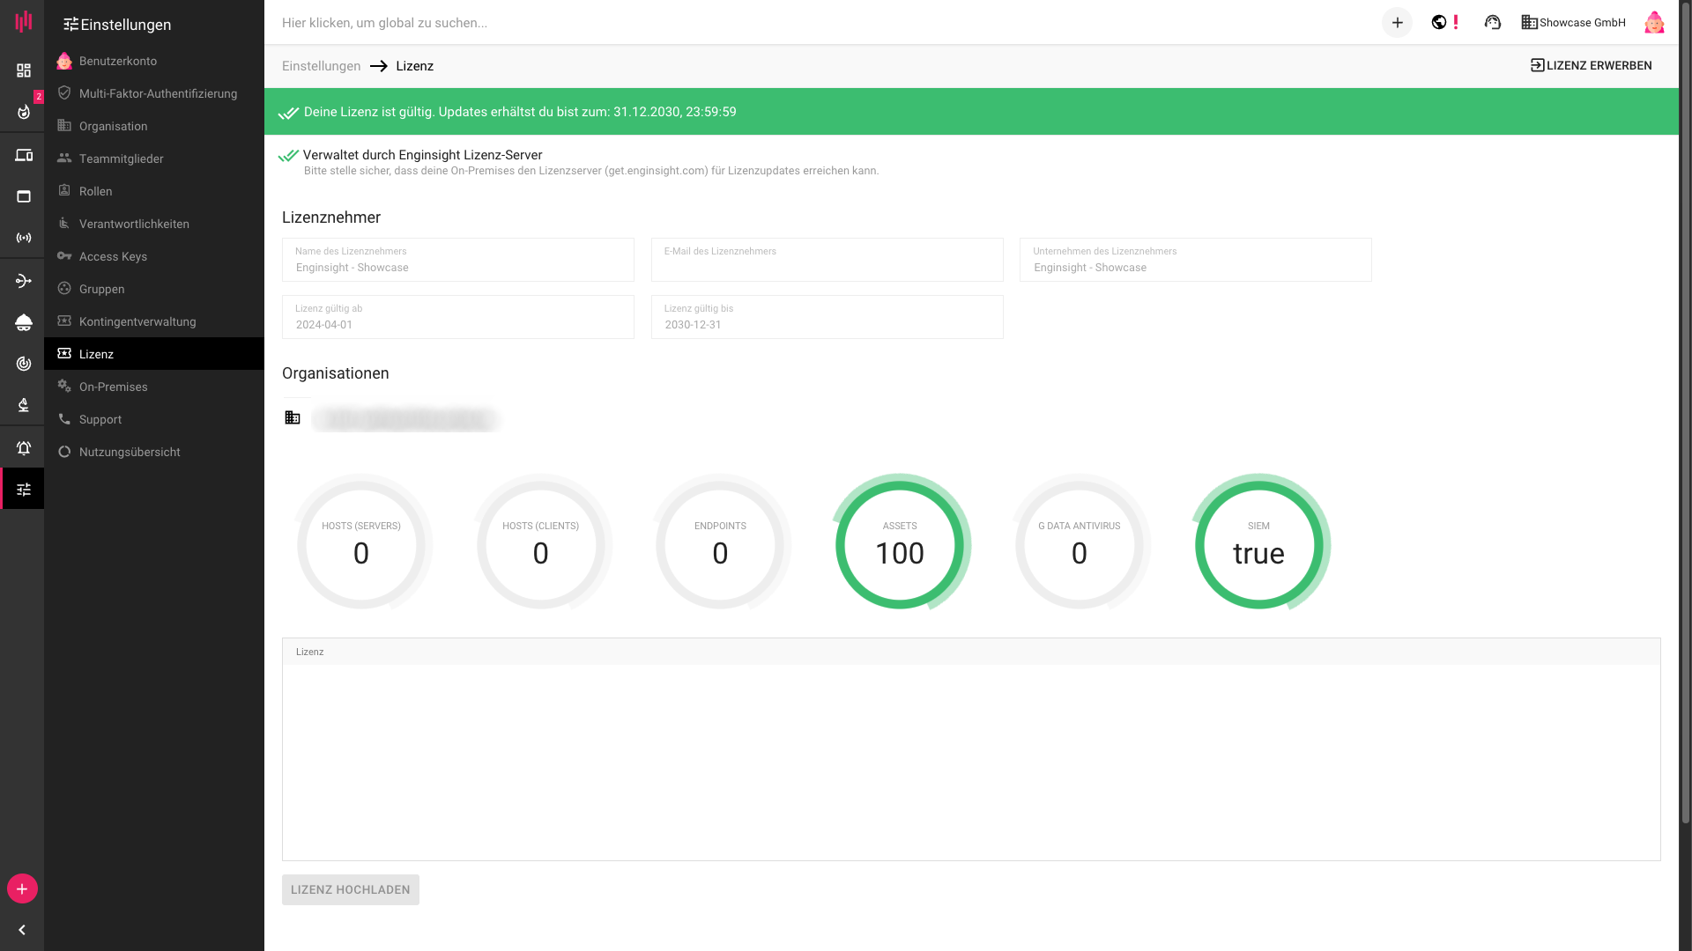Image resolution: width=1692 pixels, height=951 pixels.
Task: Click the Assets 100 gauge ring
Action: [x=900, y=543]
